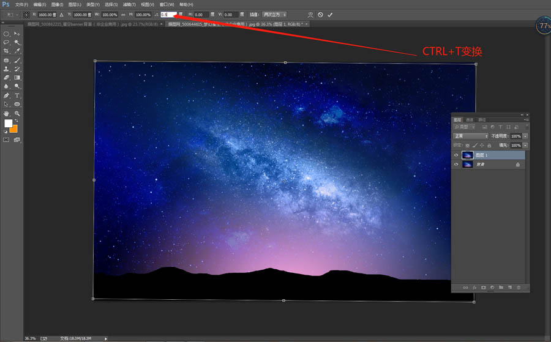The image size is (551, 342).
Task: Select the Eraser tool
Action: click(x=6, y=78)
